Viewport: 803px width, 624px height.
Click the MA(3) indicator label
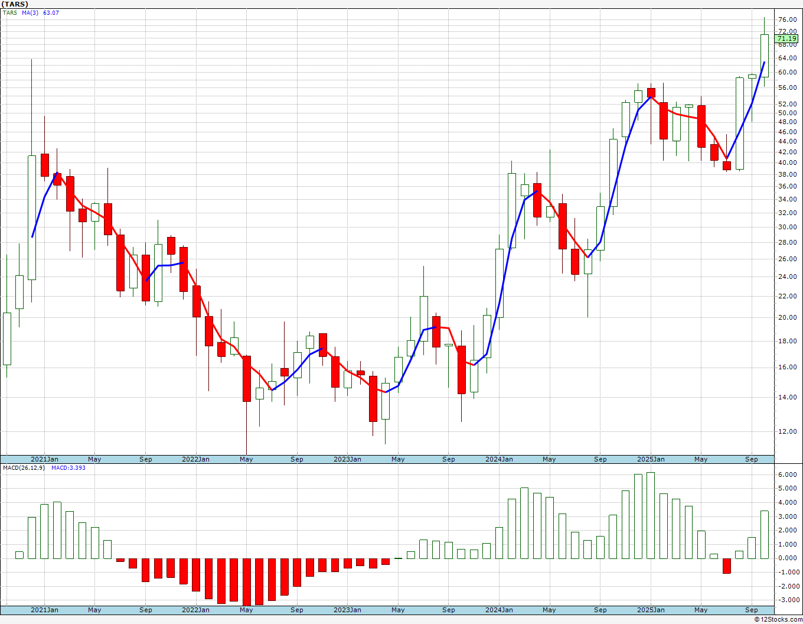coord(30,12)
